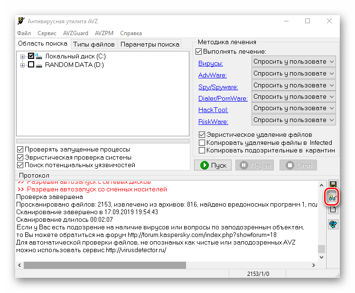
Task: Open the Справка menu
Action: pyautogui.click(x=131, y=33)
